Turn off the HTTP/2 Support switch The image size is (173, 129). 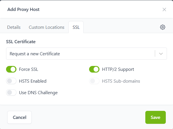(x=94, y=69)
